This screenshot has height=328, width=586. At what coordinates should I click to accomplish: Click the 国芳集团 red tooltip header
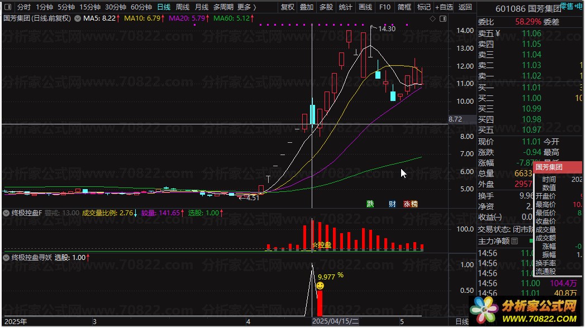558,167
